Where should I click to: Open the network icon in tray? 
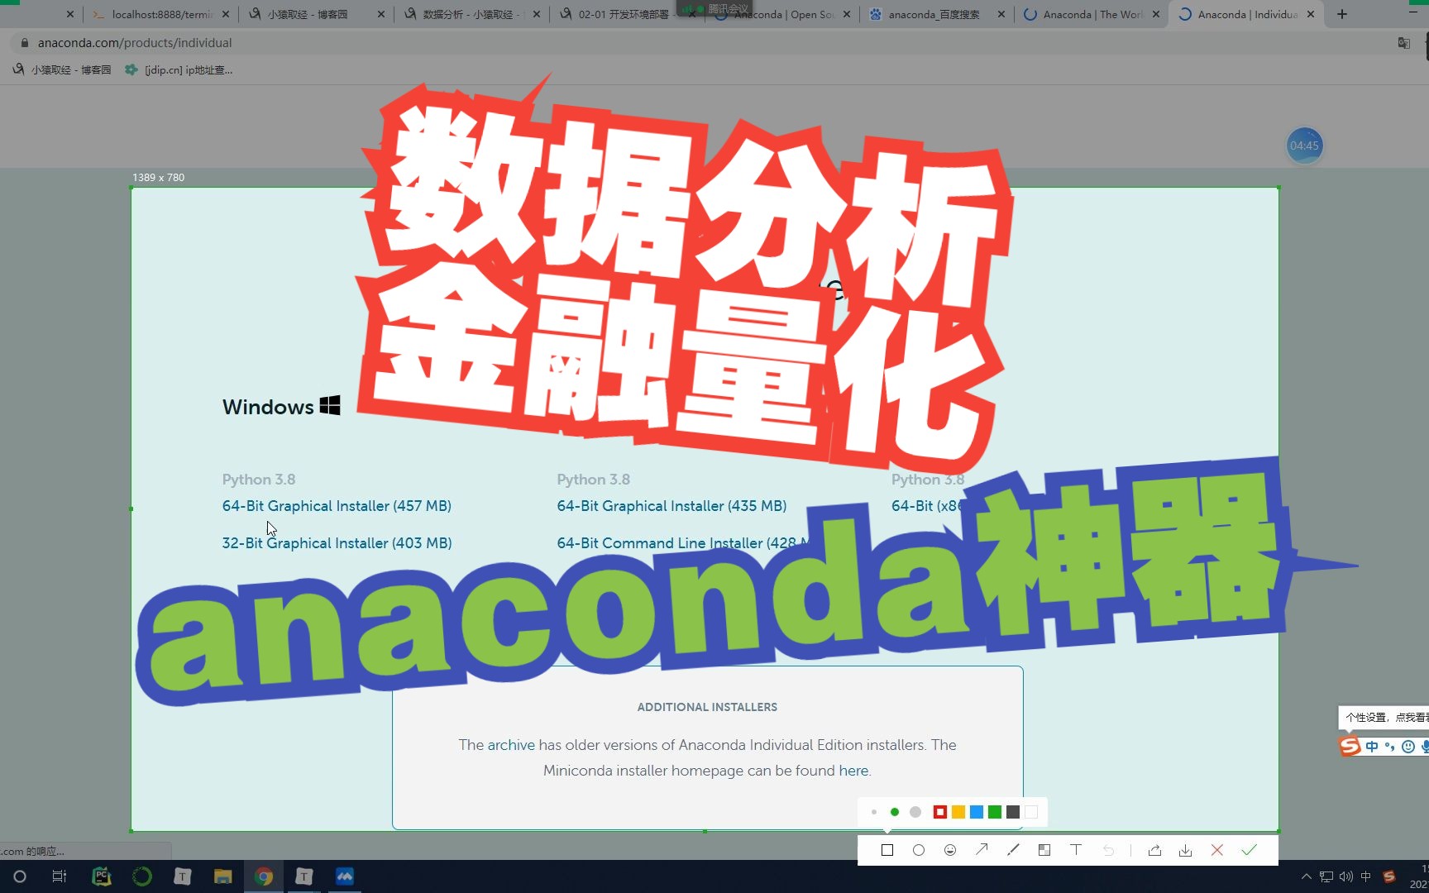pyautogui.click(x=1326, y=876)
